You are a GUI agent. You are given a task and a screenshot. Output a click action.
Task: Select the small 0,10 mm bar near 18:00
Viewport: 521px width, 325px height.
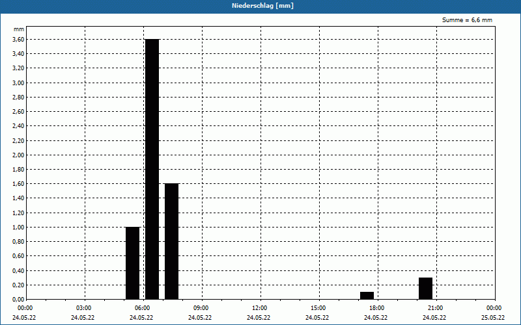pos(367,296)
